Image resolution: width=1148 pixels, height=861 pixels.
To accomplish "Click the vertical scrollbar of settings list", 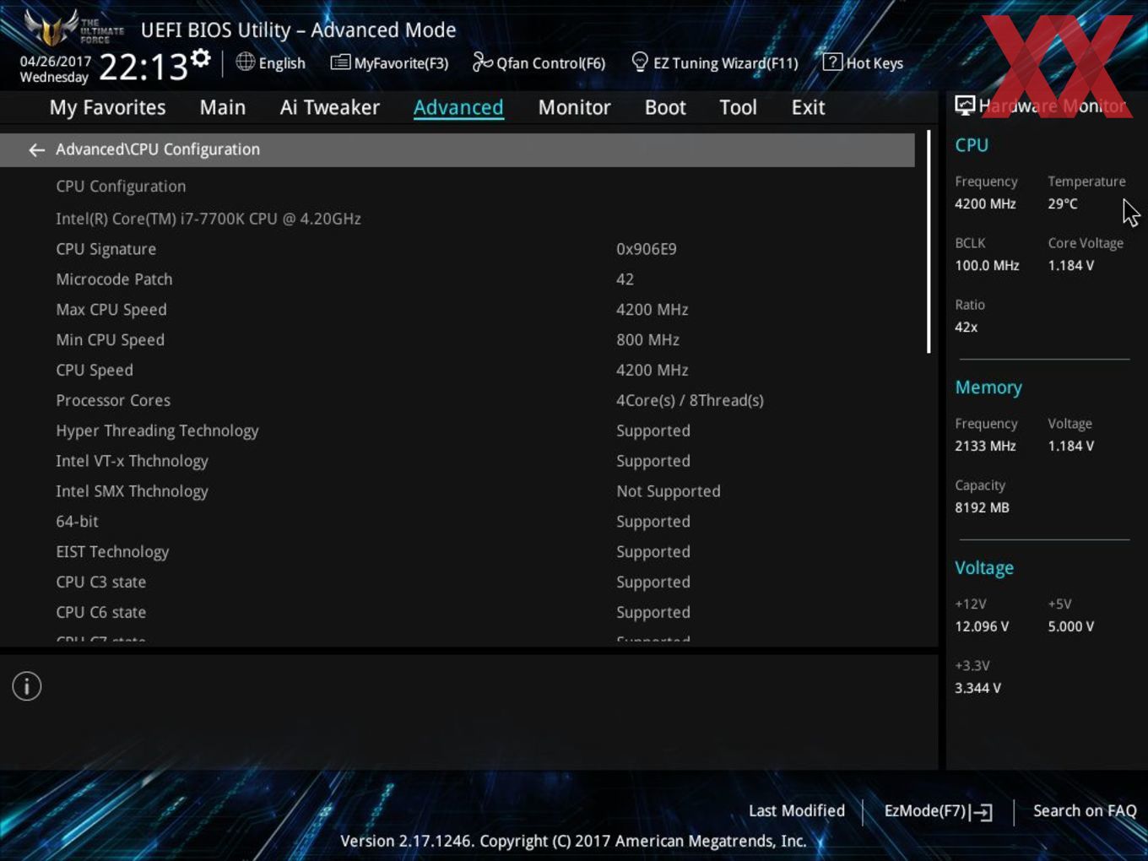I will [x=929, y=241].
